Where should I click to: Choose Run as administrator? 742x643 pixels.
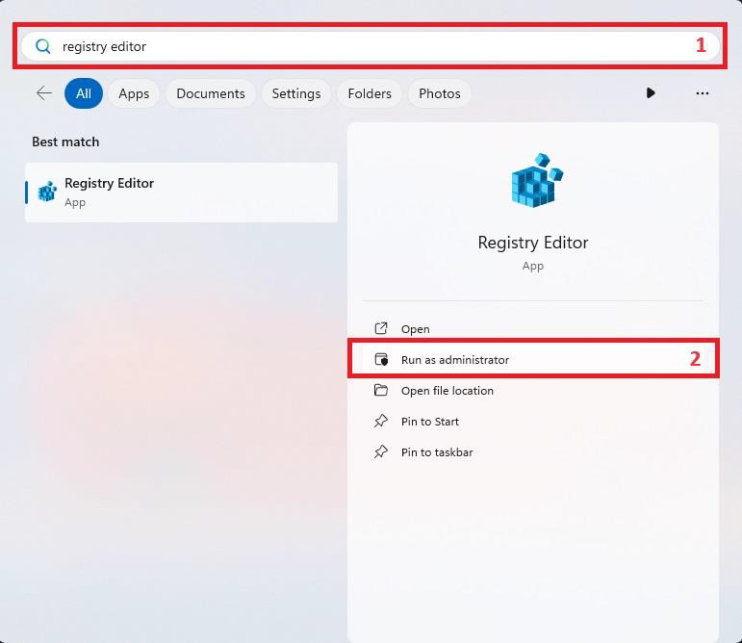pos(455,360)
